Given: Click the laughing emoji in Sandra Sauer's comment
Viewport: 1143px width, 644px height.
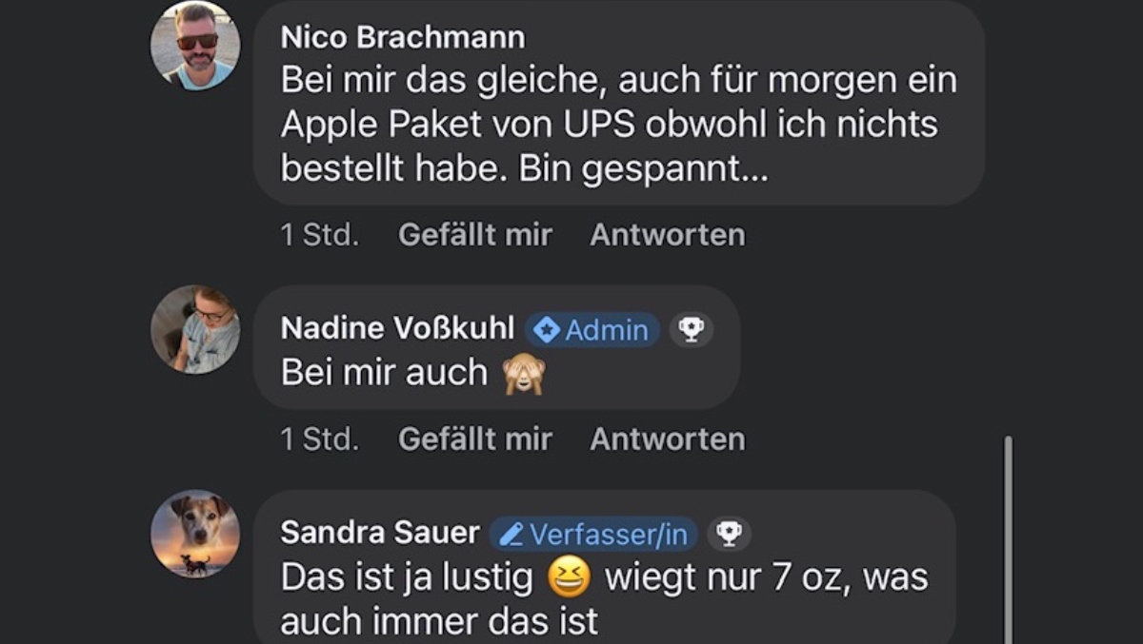Looking at the screenshot, I should coord(570,577).
